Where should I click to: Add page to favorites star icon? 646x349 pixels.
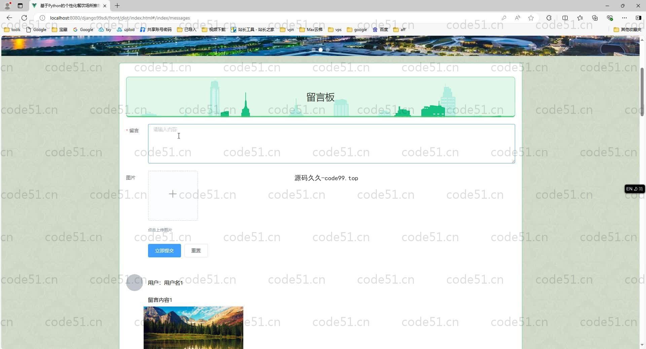531,18
